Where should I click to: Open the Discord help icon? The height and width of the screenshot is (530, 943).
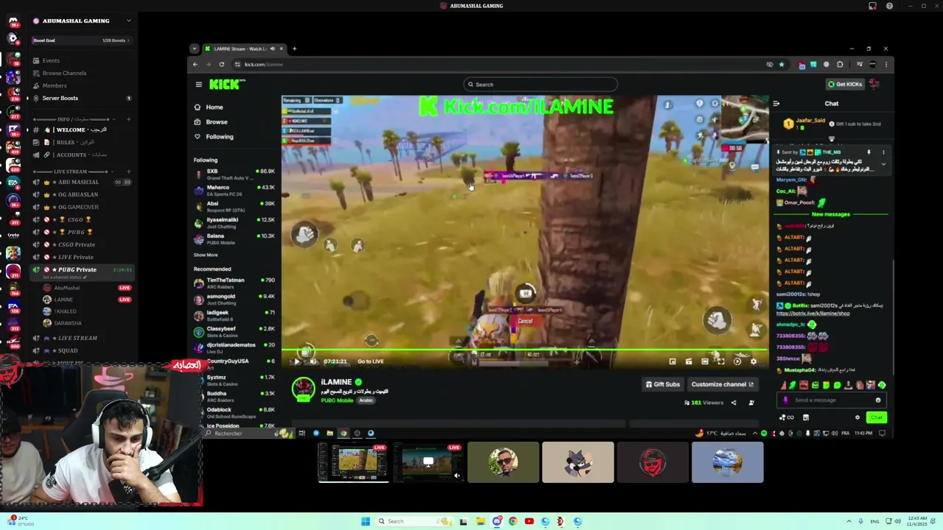(x=889, y=6)
